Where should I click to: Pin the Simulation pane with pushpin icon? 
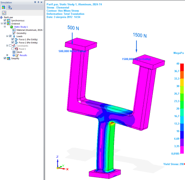(38, 2)
